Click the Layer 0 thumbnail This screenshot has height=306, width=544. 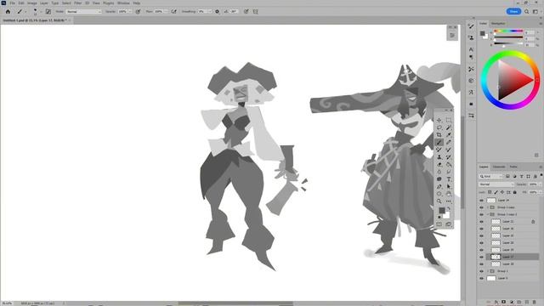coord(491,278)
